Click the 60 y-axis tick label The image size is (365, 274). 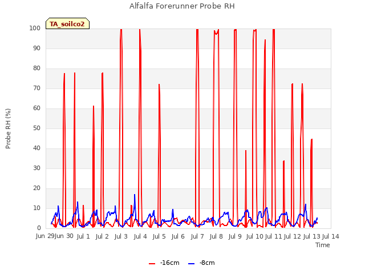36,108
